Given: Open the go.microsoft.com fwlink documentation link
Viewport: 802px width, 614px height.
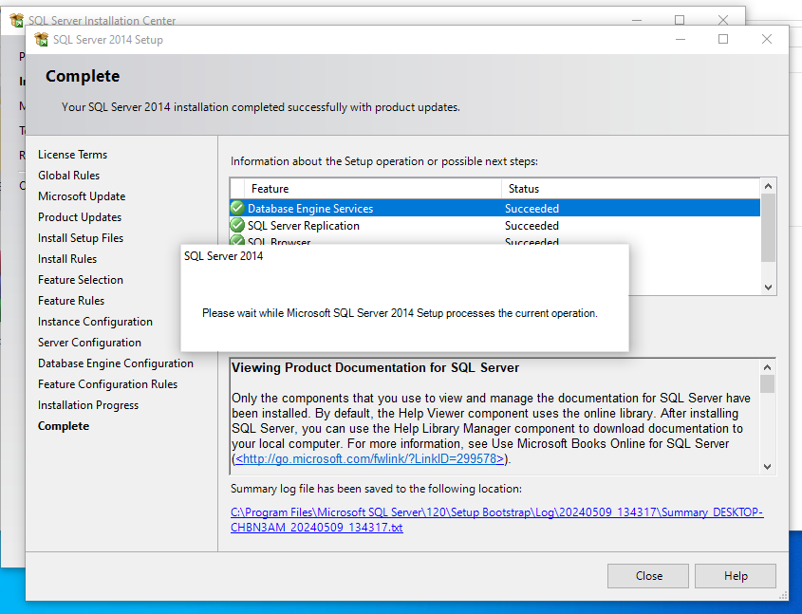Looking at the screenshot, I should point(370,459).
